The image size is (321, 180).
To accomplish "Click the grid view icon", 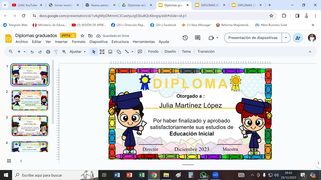I will click(x=9, y=161).
